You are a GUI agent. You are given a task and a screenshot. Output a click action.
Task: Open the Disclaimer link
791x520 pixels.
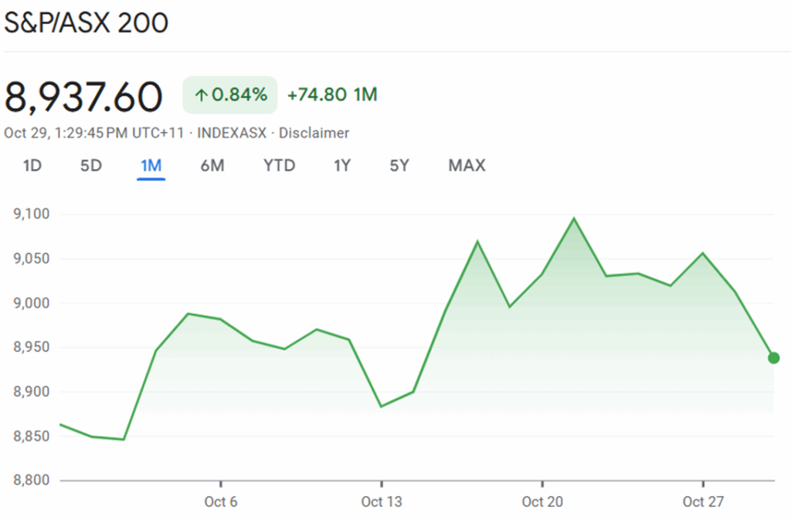pyautogui.click(x=314, y=133)
